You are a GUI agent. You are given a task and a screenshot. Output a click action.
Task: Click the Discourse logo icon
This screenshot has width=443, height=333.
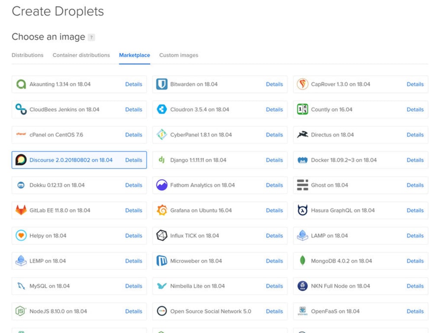click(21, 160)
